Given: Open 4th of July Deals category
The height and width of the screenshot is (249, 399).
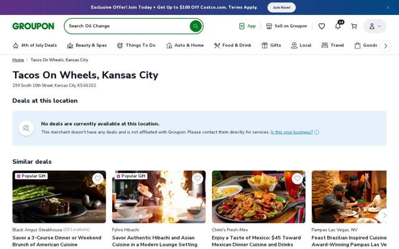Looking at the screenshot, I should coord(35,45).
